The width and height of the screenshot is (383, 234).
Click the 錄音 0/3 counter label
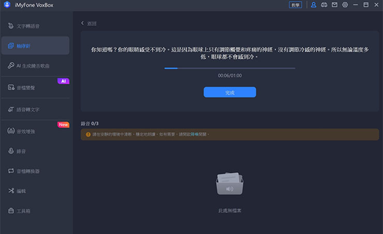click(x=90, y=123)
